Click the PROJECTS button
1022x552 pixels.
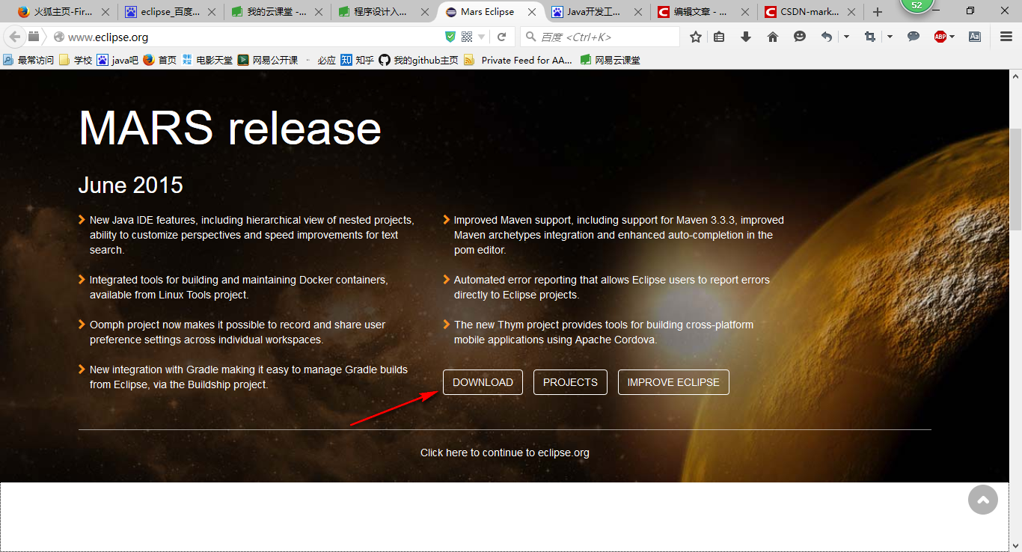(x=570, y=382)
